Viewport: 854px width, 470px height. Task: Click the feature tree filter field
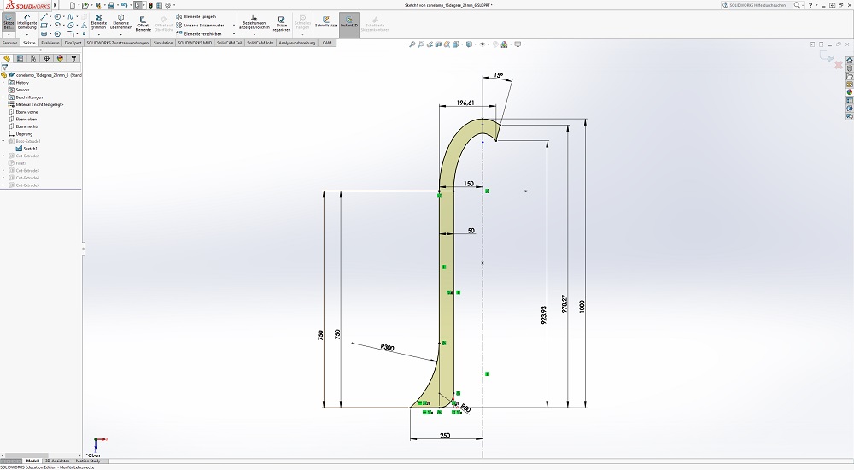[x=41, y=67]
